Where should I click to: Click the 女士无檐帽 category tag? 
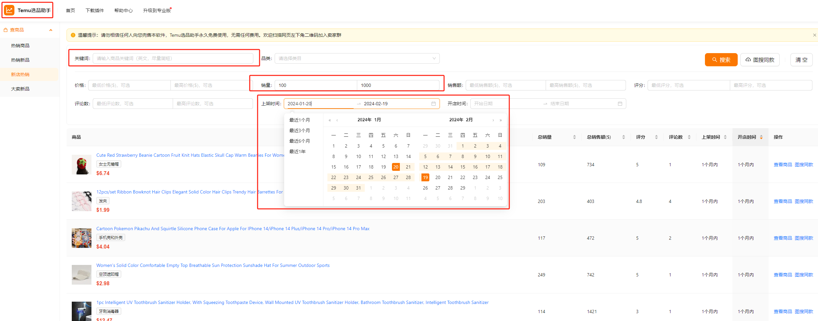[x=109, y=164]
